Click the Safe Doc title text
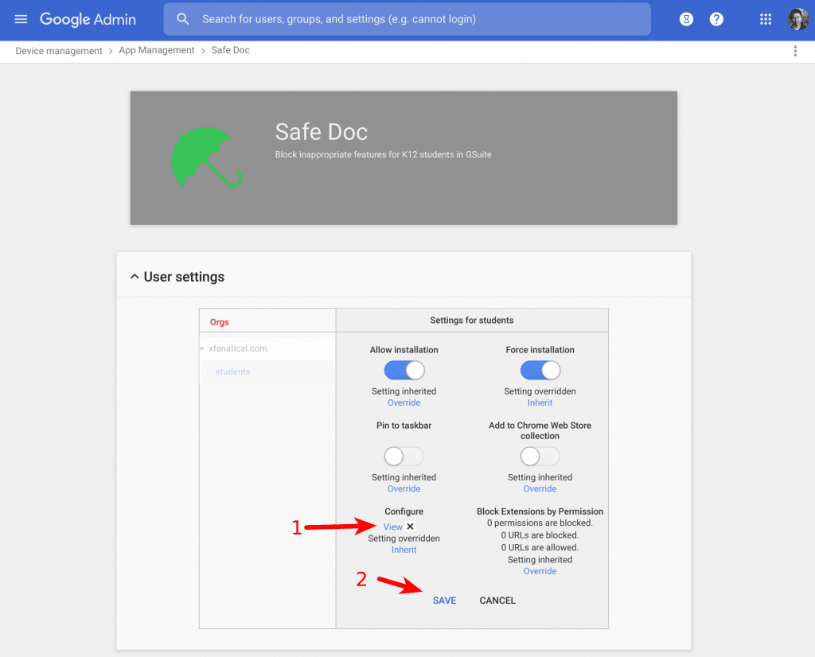Screen dimensions: 815x657 322,132
